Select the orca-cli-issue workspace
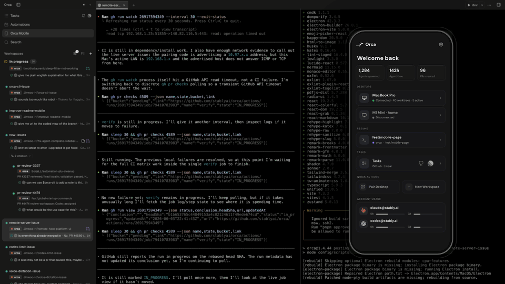Screen dimensions: 505x284 pos(19,86)
